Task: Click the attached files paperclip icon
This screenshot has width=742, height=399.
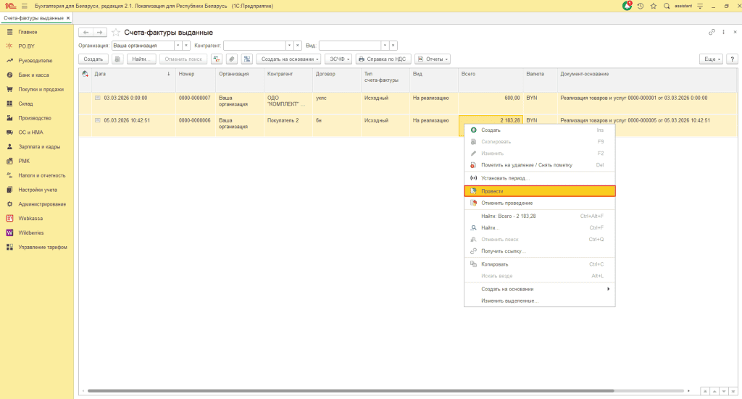Action: (232, 59)
